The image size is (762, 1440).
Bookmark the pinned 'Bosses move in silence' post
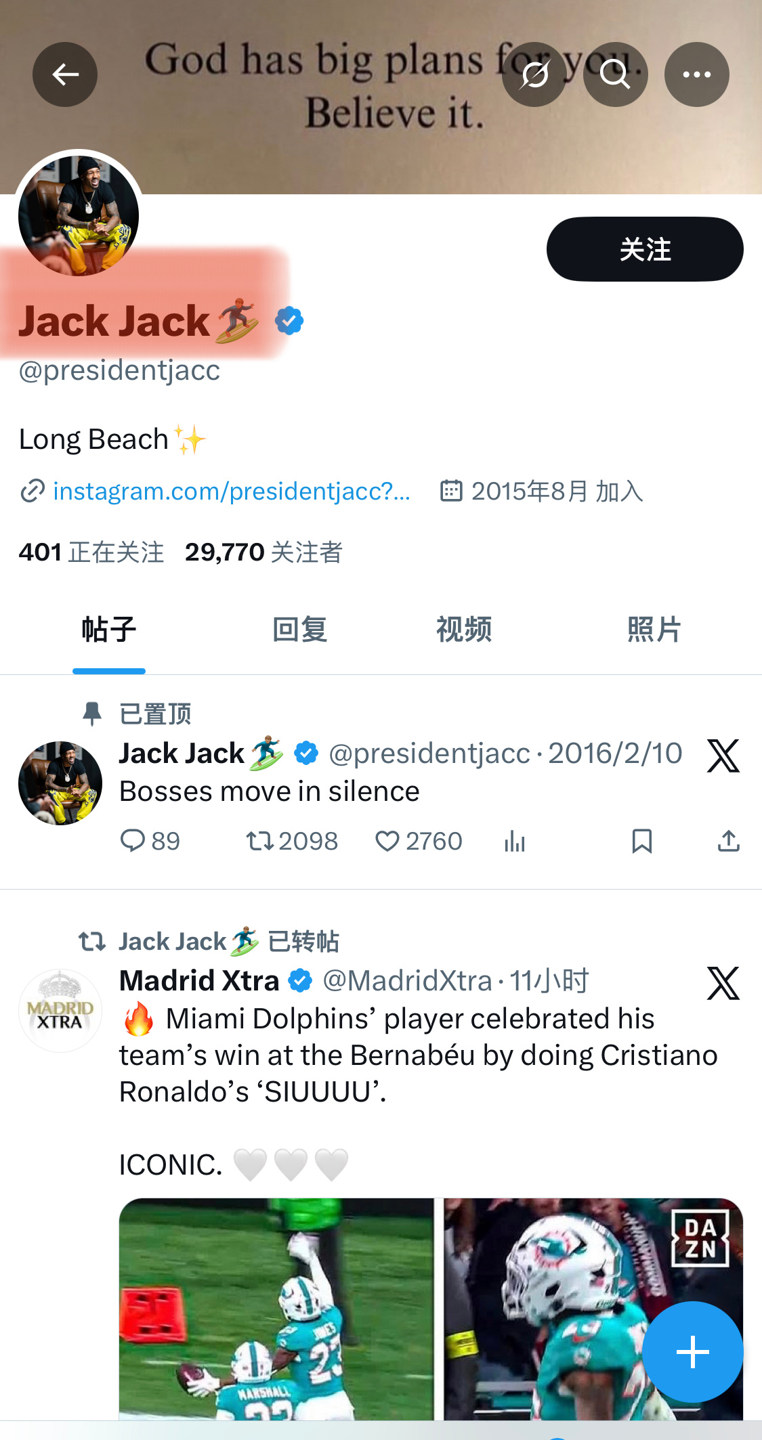[x=641, y=841]
